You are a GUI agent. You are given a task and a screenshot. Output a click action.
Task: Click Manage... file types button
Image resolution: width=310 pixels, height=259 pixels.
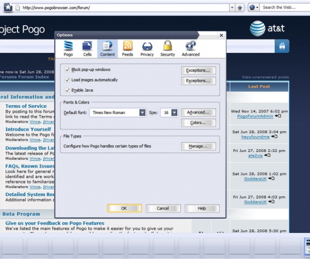(x=199, y=146)
